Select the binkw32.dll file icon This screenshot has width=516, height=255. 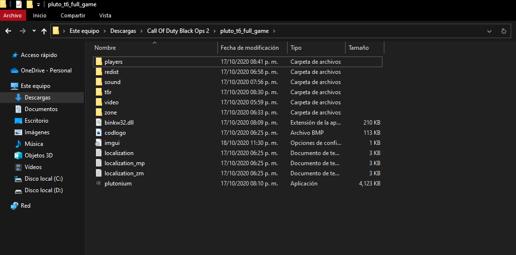99,123
